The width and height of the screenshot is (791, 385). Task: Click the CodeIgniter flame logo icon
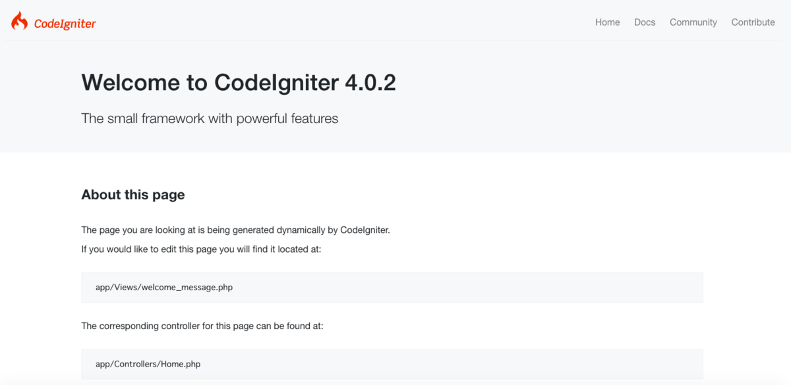click(x=19, y=21)
